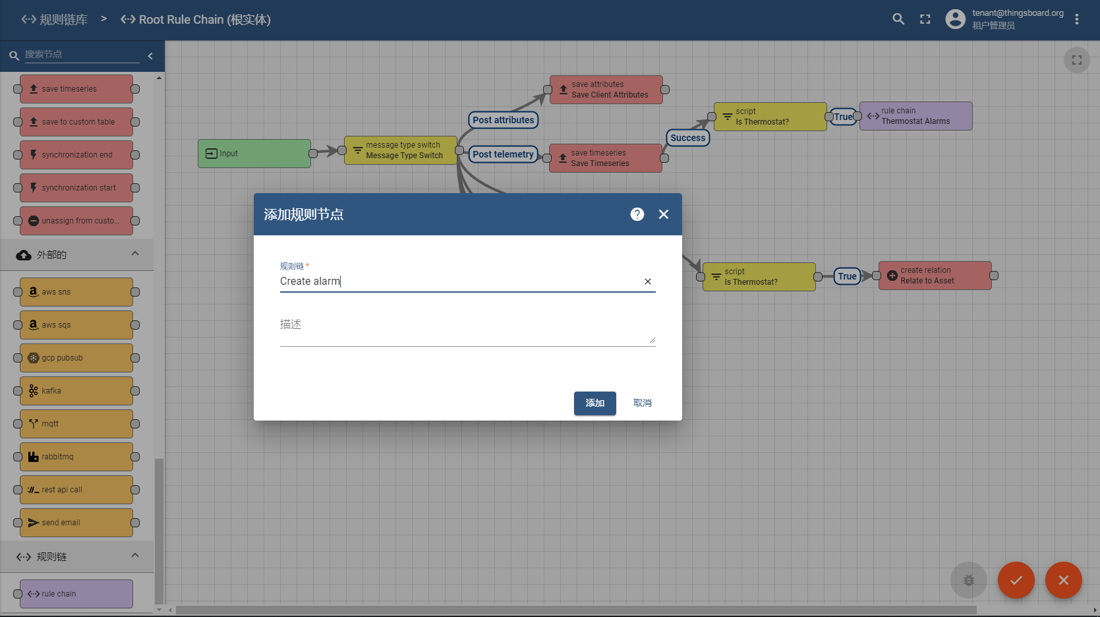Select the aws sqs node

point(76,325)
